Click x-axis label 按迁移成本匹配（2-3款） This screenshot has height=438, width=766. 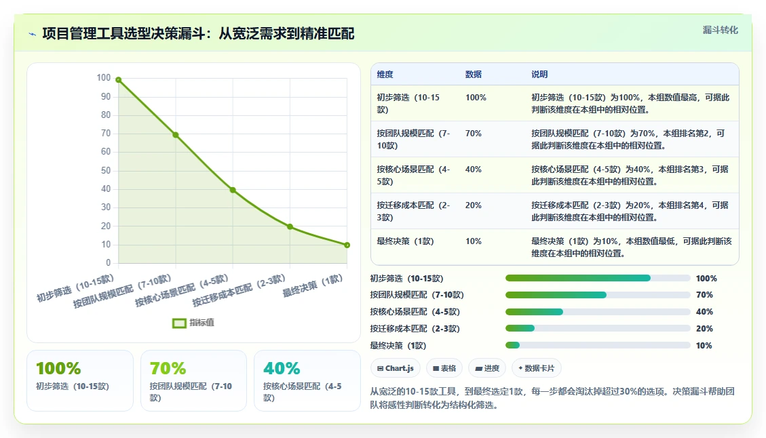239,291
